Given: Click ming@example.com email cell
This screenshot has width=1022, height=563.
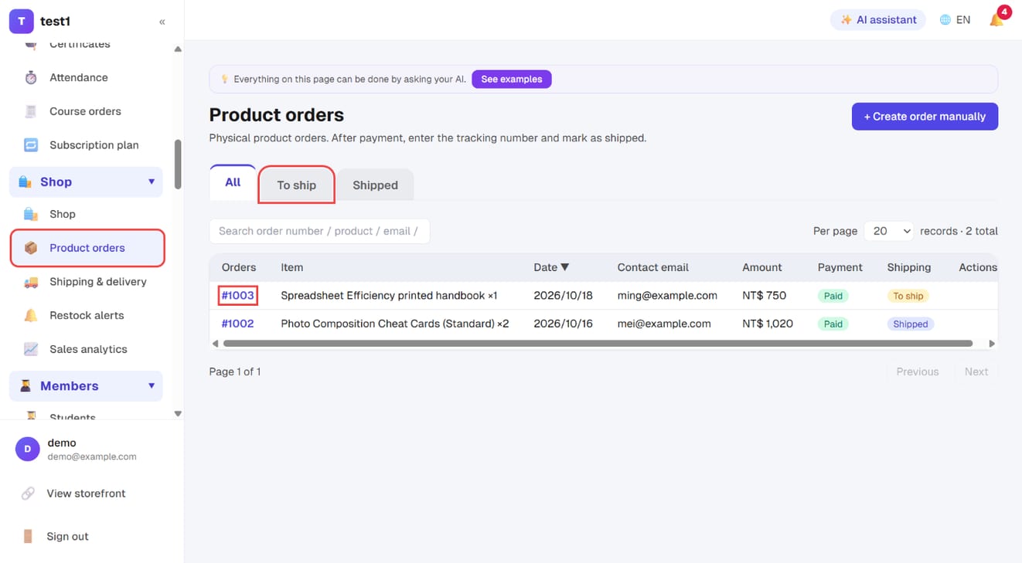Looking at the screenshot, I should pyautogui.click(x=667, y=296).
